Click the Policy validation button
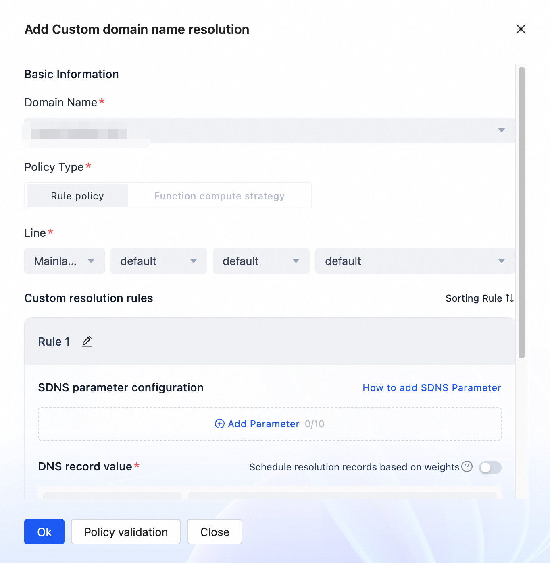This screenshot has width=550, height=563. pos(126,532)
